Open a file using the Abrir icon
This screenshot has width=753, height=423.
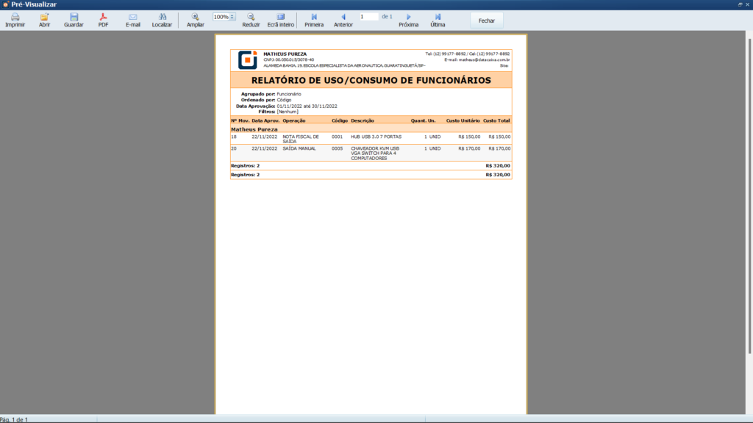coord(45,18)
